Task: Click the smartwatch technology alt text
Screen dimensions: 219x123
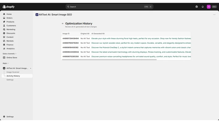Action: click(141, 52)
